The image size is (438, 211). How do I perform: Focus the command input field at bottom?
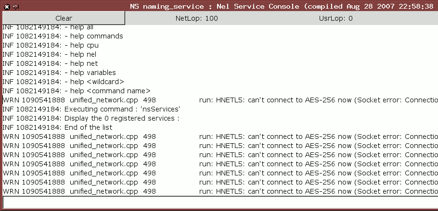click(220, 202)
